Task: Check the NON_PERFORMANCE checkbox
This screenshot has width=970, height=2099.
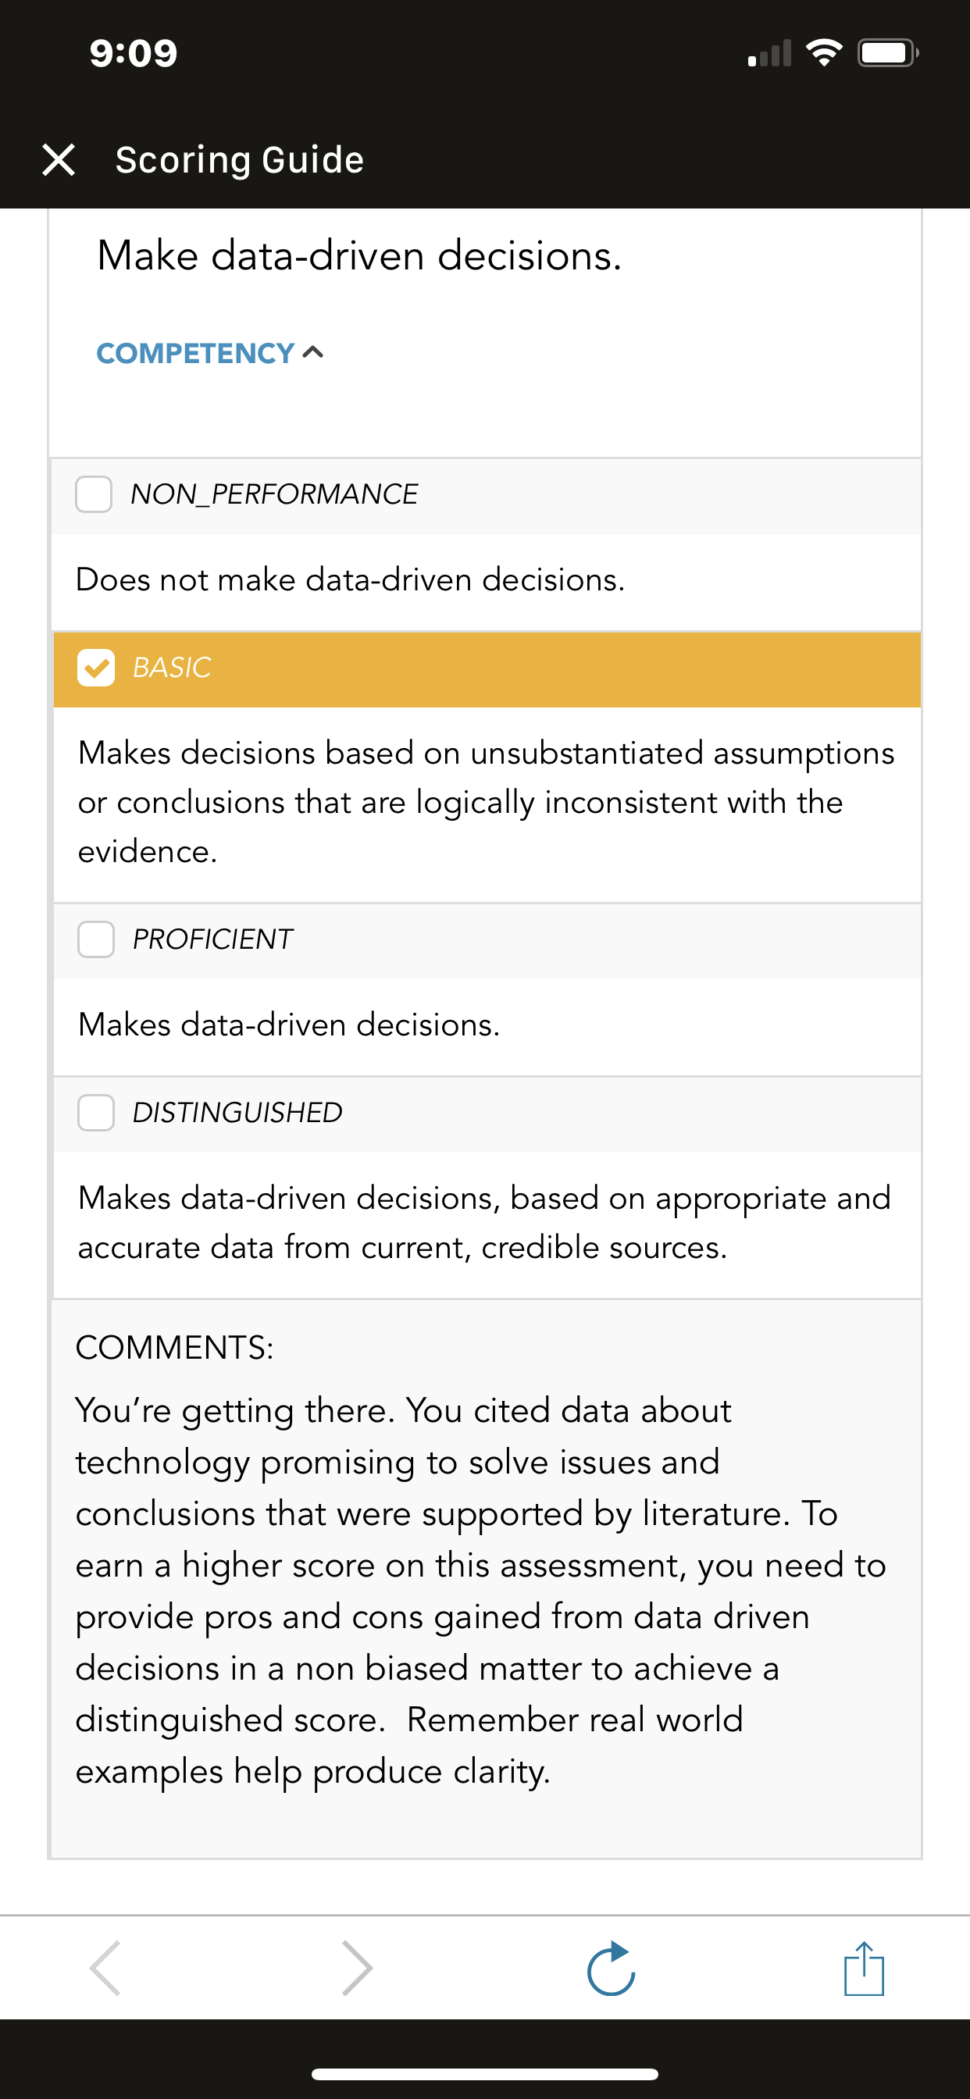Action: pos(94,494)
